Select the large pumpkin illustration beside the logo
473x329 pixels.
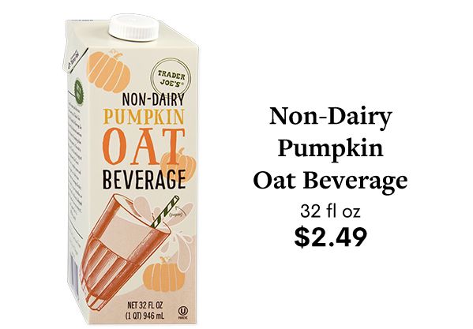(x=108, y=72)
